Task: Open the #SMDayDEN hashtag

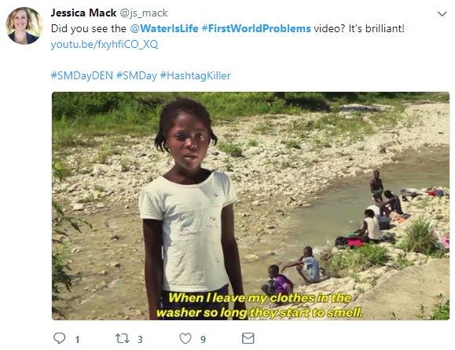Action: pyautogui.click(x=82, y=75)
